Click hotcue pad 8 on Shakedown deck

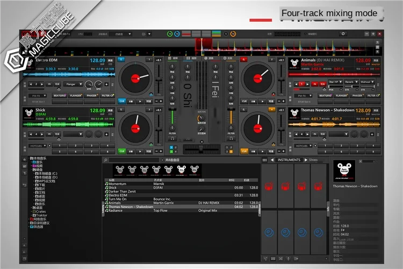pos(373,152)
